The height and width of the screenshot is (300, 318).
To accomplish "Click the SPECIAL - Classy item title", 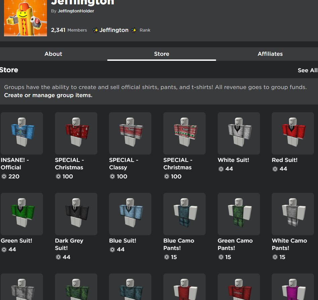I will (x=124, y=164).
